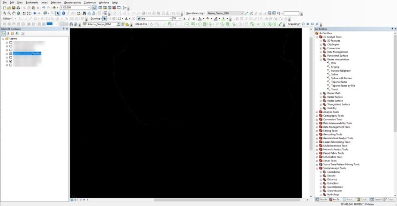Go back to previous extent arrow
This screenshot has height=206, width=397.
click(x=35, y=13)
